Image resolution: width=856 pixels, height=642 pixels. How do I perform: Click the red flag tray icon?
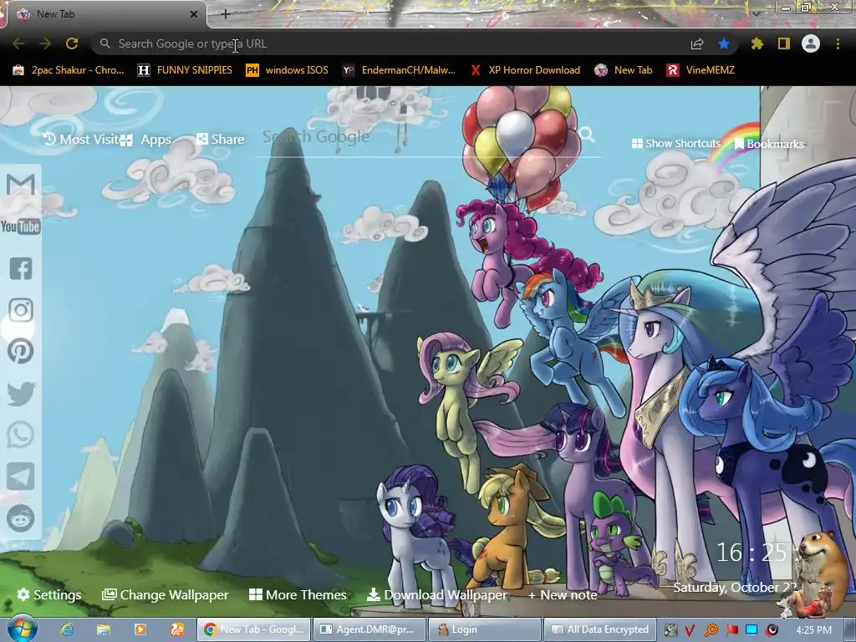732,630
